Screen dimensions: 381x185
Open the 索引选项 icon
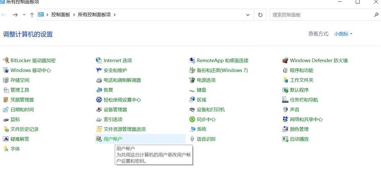click(x=99, y=119)
